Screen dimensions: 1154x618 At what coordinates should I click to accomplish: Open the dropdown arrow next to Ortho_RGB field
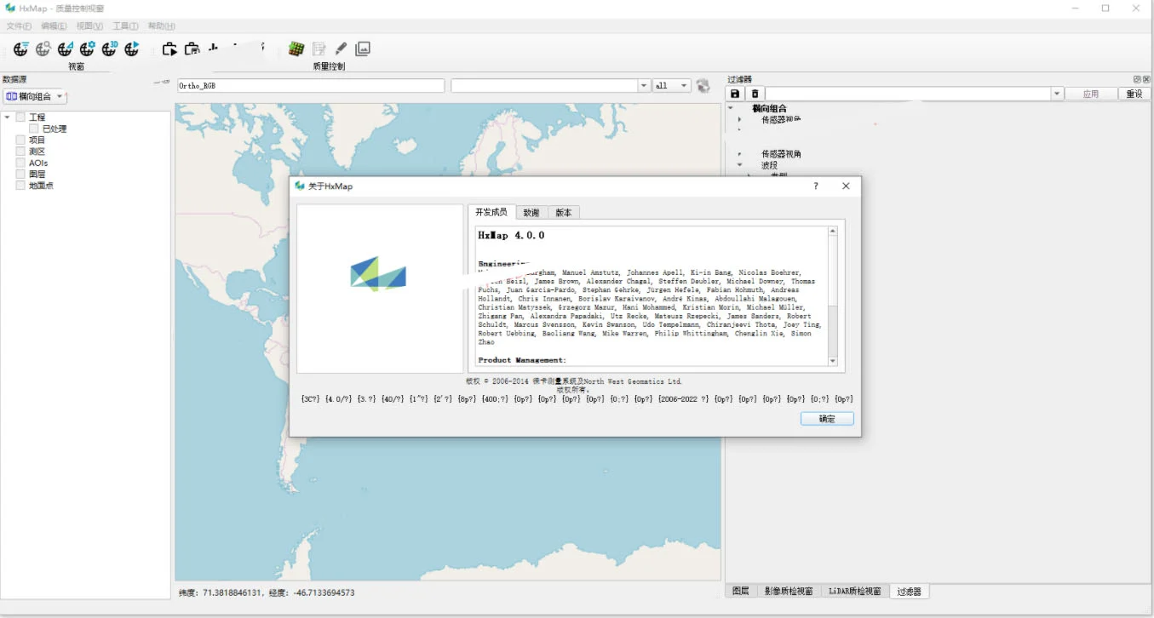pos(644,86)
